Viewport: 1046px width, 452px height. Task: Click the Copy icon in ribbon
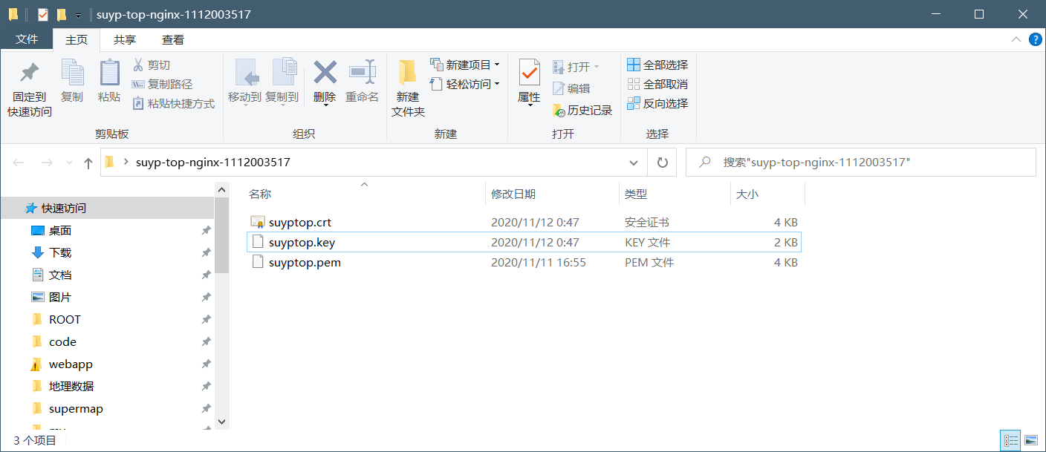(72, 73)
